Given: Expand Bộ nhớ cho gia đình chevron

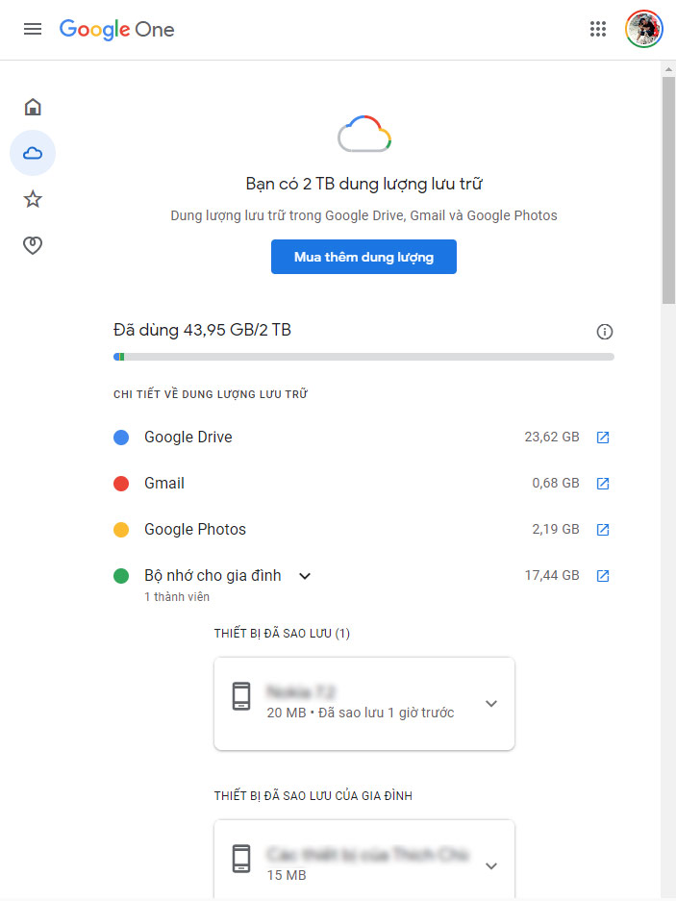Looking at the screenshot, I should point(305,576).
